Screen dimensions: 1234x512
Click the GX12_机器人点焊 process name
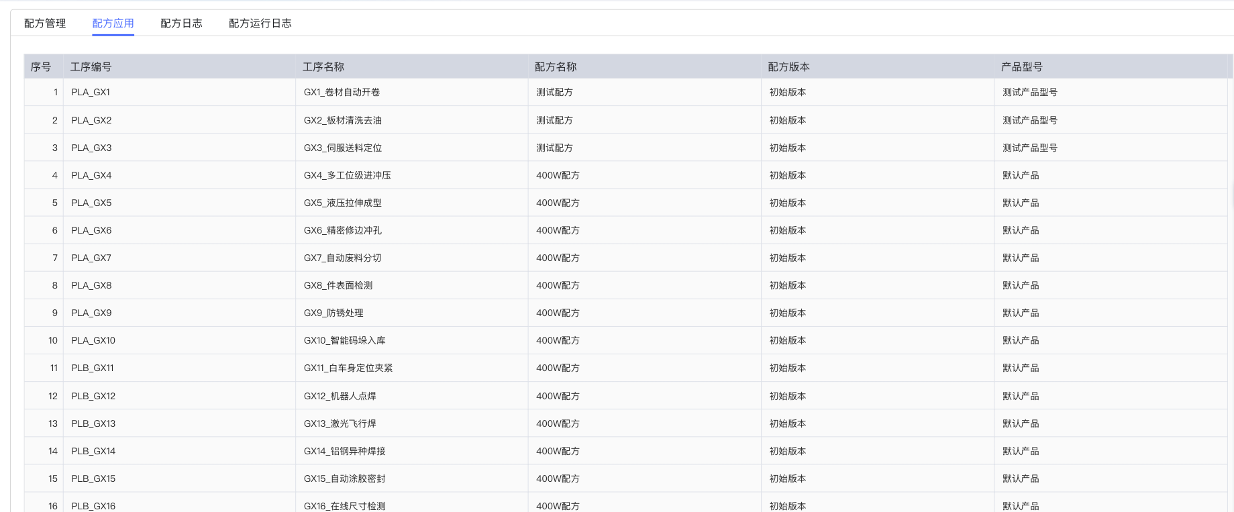tap(340, 397)
